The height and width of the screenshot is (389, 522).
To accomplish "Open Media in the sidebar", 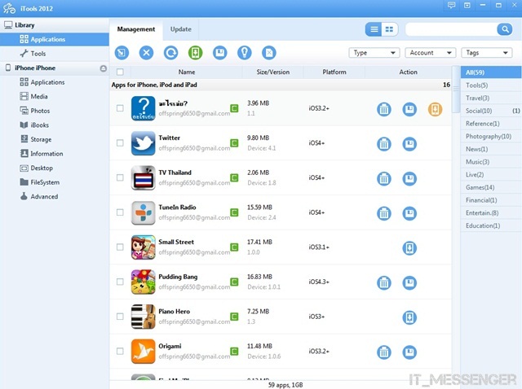I will pyautogui.click(x=55, y=96).
